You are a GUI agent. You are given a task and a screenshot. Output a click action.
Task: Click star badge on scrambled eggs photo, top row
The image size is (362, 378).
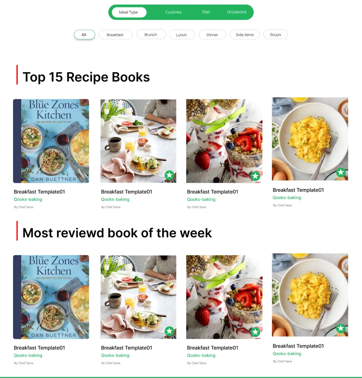click(341, 172)
